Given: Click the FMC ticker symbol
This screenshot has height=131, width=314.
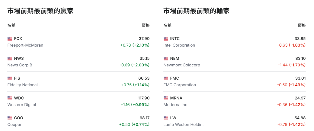Looking at the screenshot, I should tap(175, 78).
